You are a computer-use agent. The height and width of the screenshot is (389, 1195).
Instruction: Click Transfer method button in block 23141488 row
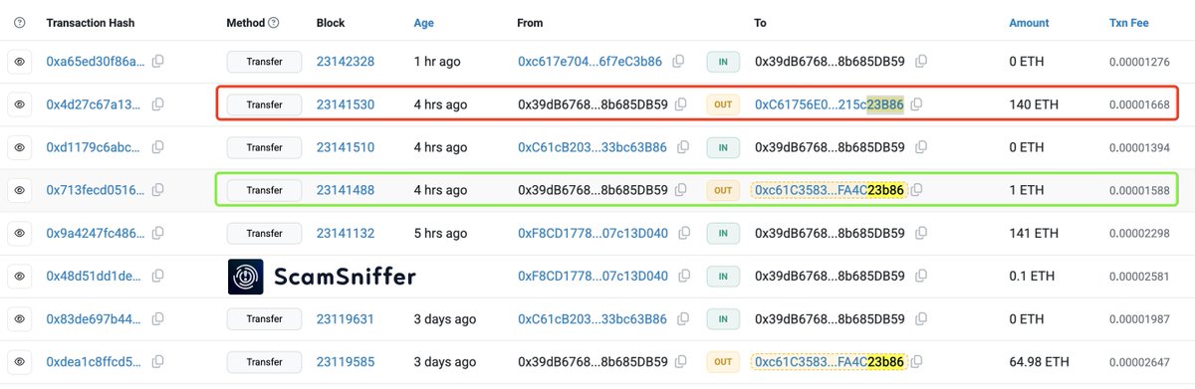(264, 190)
